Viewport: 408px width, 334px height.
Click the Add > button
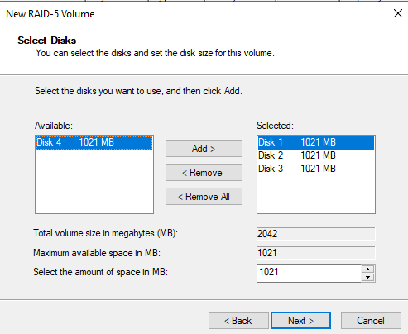(204, 149)
